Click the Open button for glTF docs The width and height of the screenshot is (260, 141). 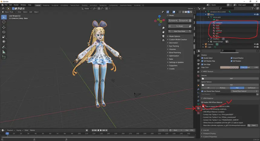pos(252,125)
